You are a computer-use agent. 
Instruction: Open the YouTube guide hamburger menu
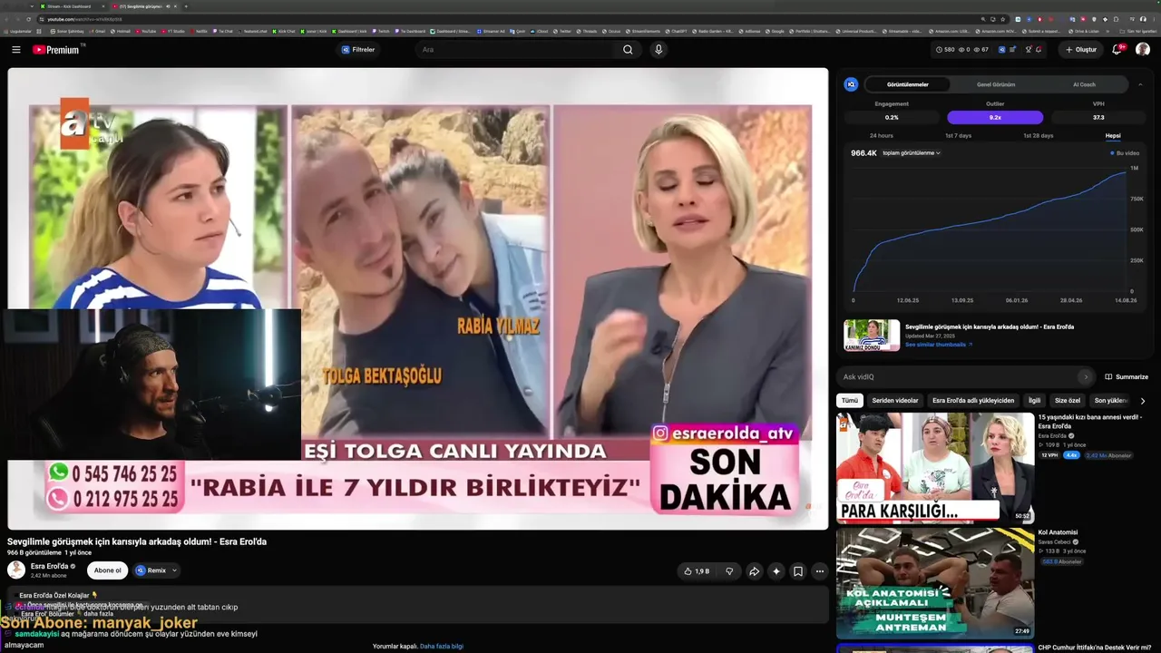tap(15, 50)
